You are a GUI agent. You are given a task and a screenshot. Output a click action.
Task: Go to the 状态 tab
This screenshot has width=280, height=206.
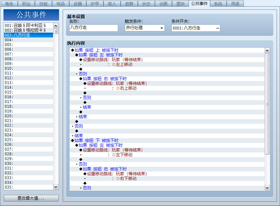(146, 3)
